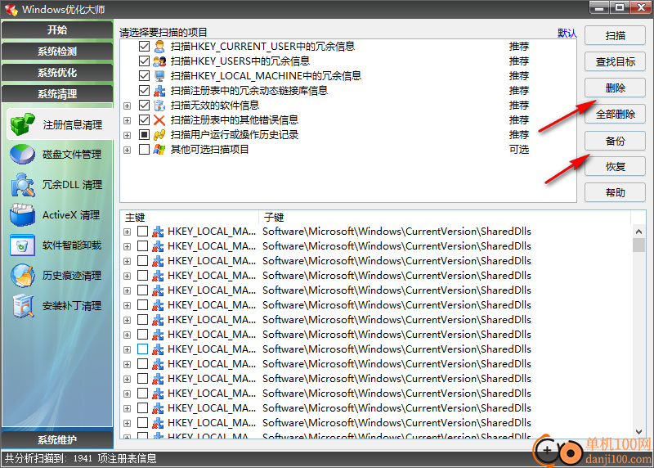Expand 其他可选扫描项目 tree node
Viewport: 654px width, 468px height.
pos(128,150)
